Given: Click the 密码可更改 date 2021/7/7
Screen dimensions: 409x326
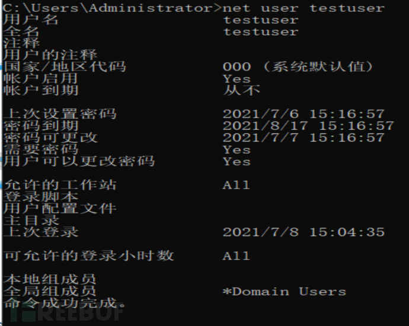Looking at the screenshot, I should pyautogui.click(x=261, y=138).
